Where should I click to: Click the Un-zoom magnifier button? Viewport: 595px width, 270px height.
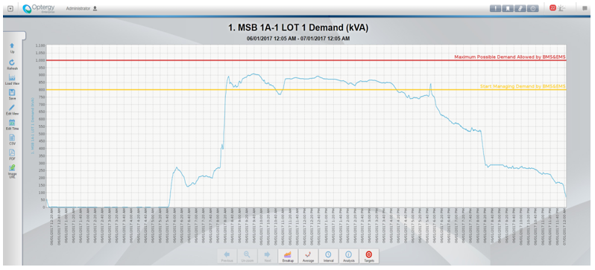(x=247, y=257)
